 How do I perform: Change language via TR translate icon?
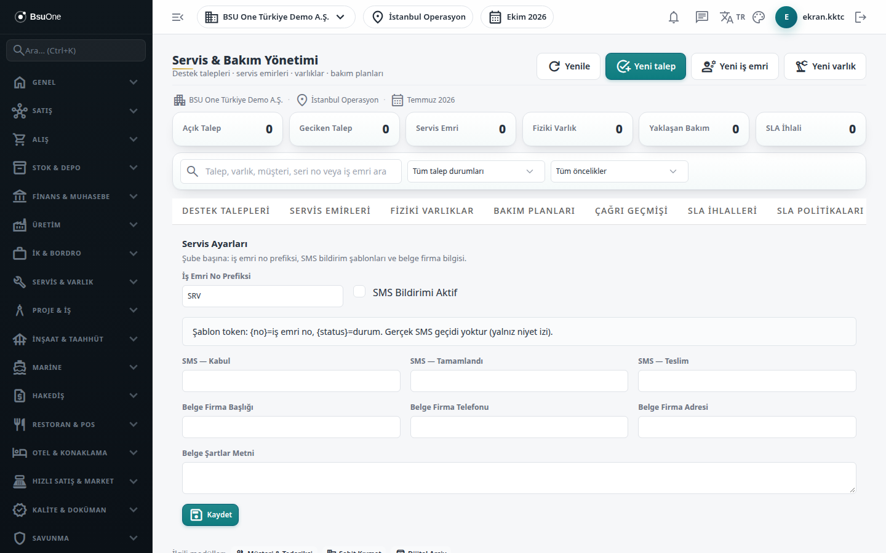[x=732, y=17]
